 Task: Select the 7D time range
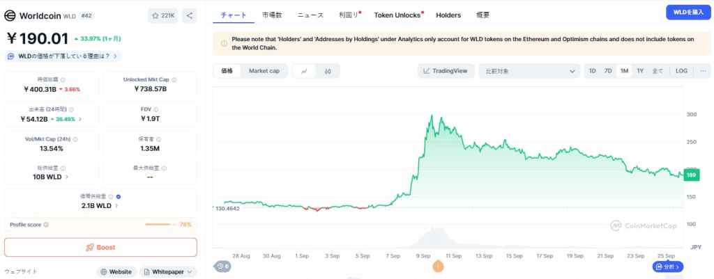(x=608, y=71)
